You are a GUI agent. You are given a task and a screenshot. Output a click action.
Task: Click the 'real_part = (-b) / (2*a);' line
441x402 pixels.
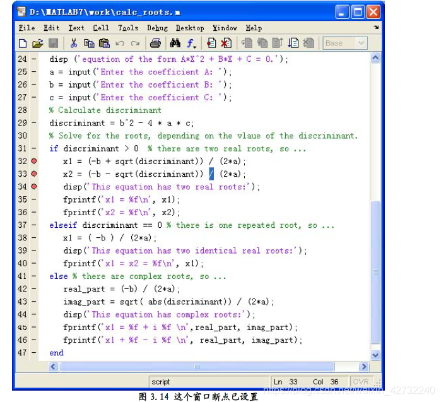pyautogui.click(x=122, y=289)
